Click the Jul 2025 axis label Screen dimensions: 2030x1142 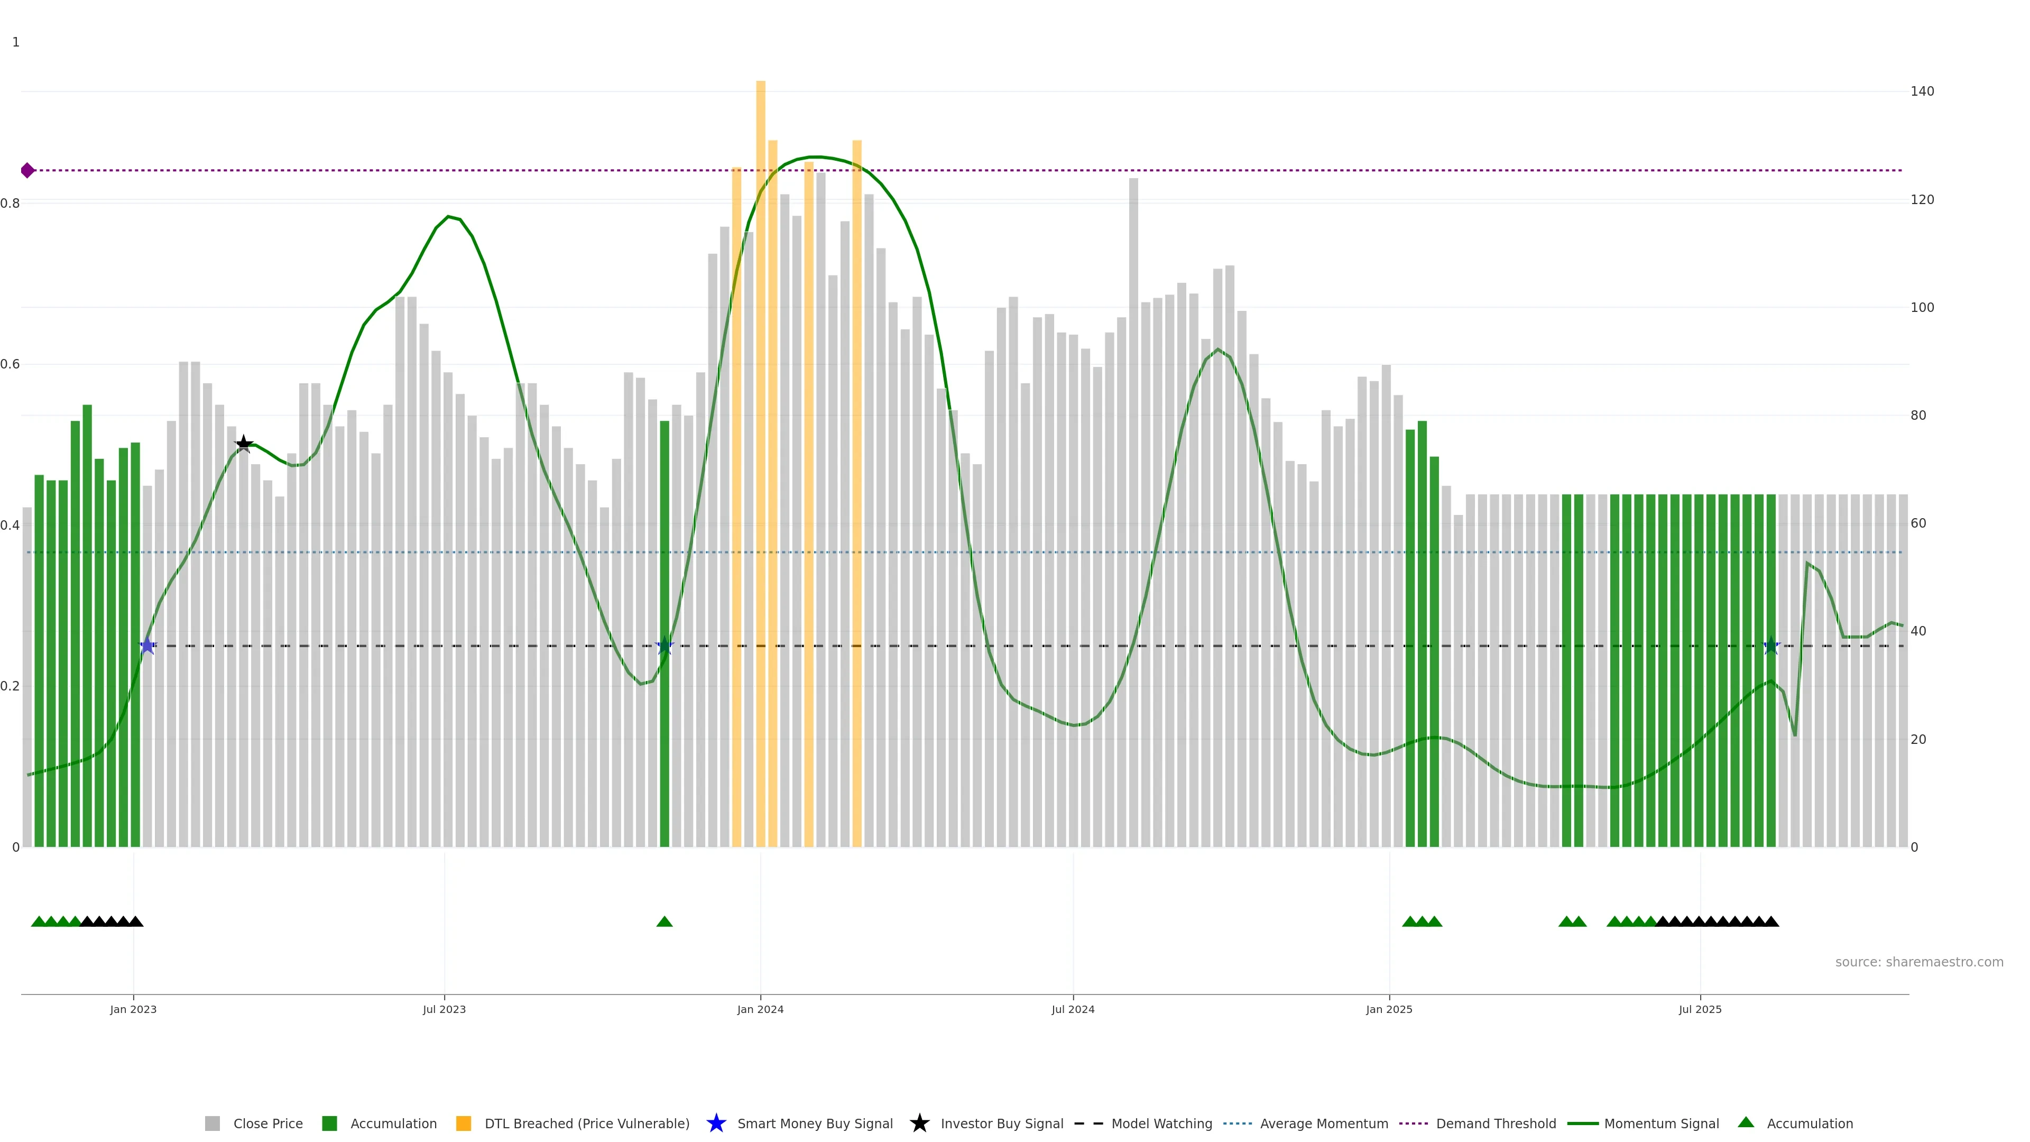[x=1700, y=1009]
